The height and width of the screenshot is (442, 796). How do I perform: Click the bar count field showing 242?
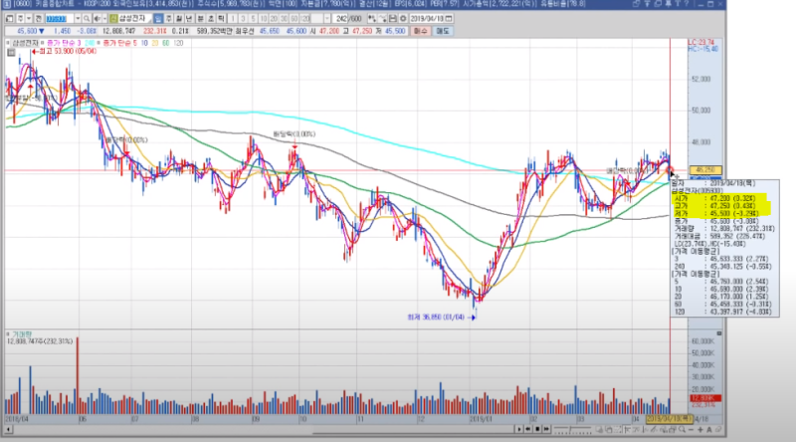[340, 18]
